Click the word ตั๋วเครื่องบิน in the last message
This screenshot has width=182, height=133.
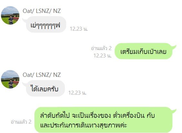point(129,116)
